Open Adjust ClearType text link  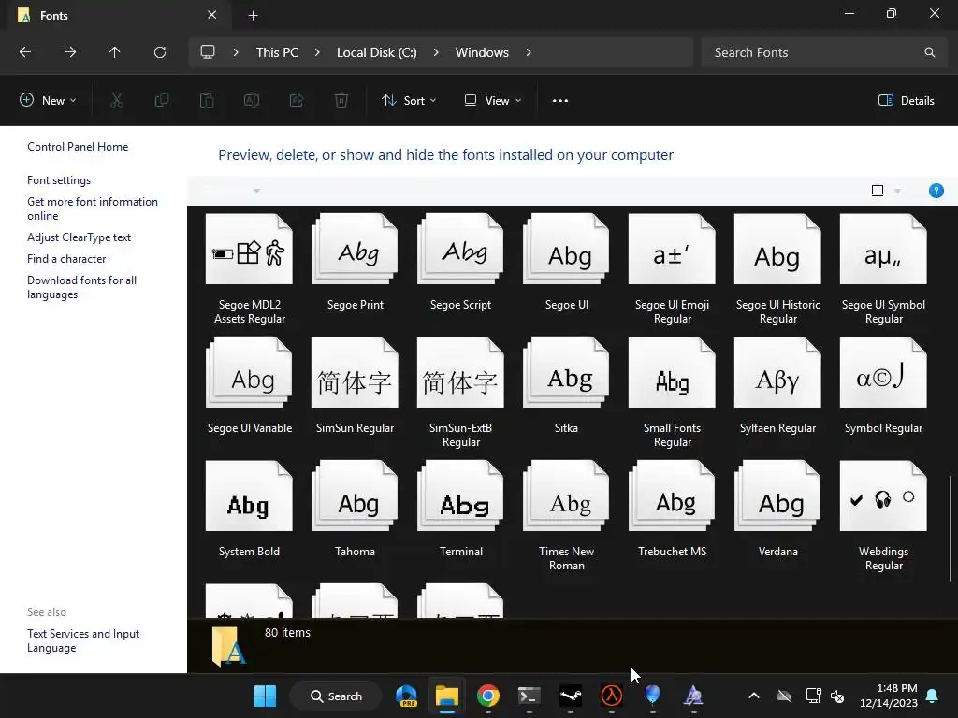pyautogui.click(x=79, y=237)
